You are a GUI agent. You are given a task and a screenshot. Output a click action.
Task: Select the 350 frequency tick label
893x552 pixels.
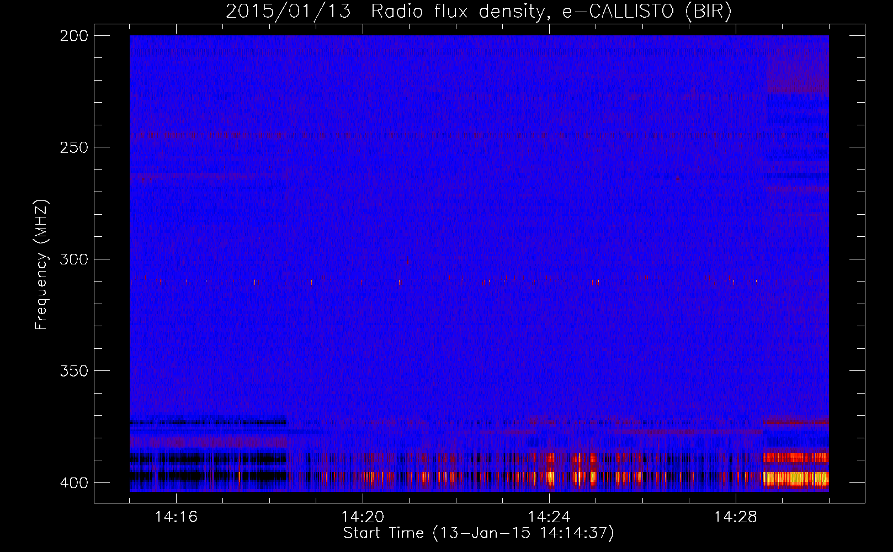pos(73,371)
